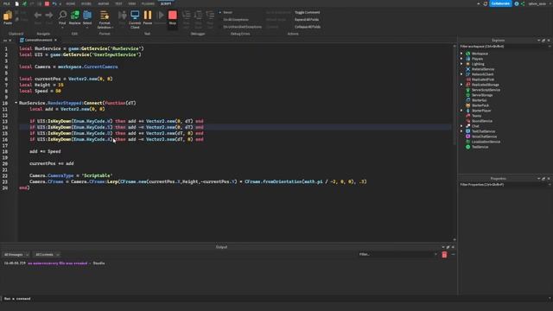Switch to the SCRIPT ribbon tab
The height and width of the screenshot is (311, 553).
tap(166, 3)
